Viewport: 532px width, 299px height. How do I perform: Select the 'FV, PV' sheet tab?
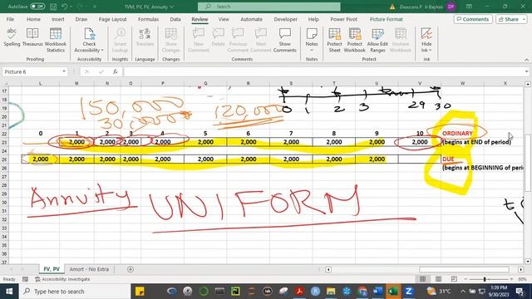[x=52, y=269]
